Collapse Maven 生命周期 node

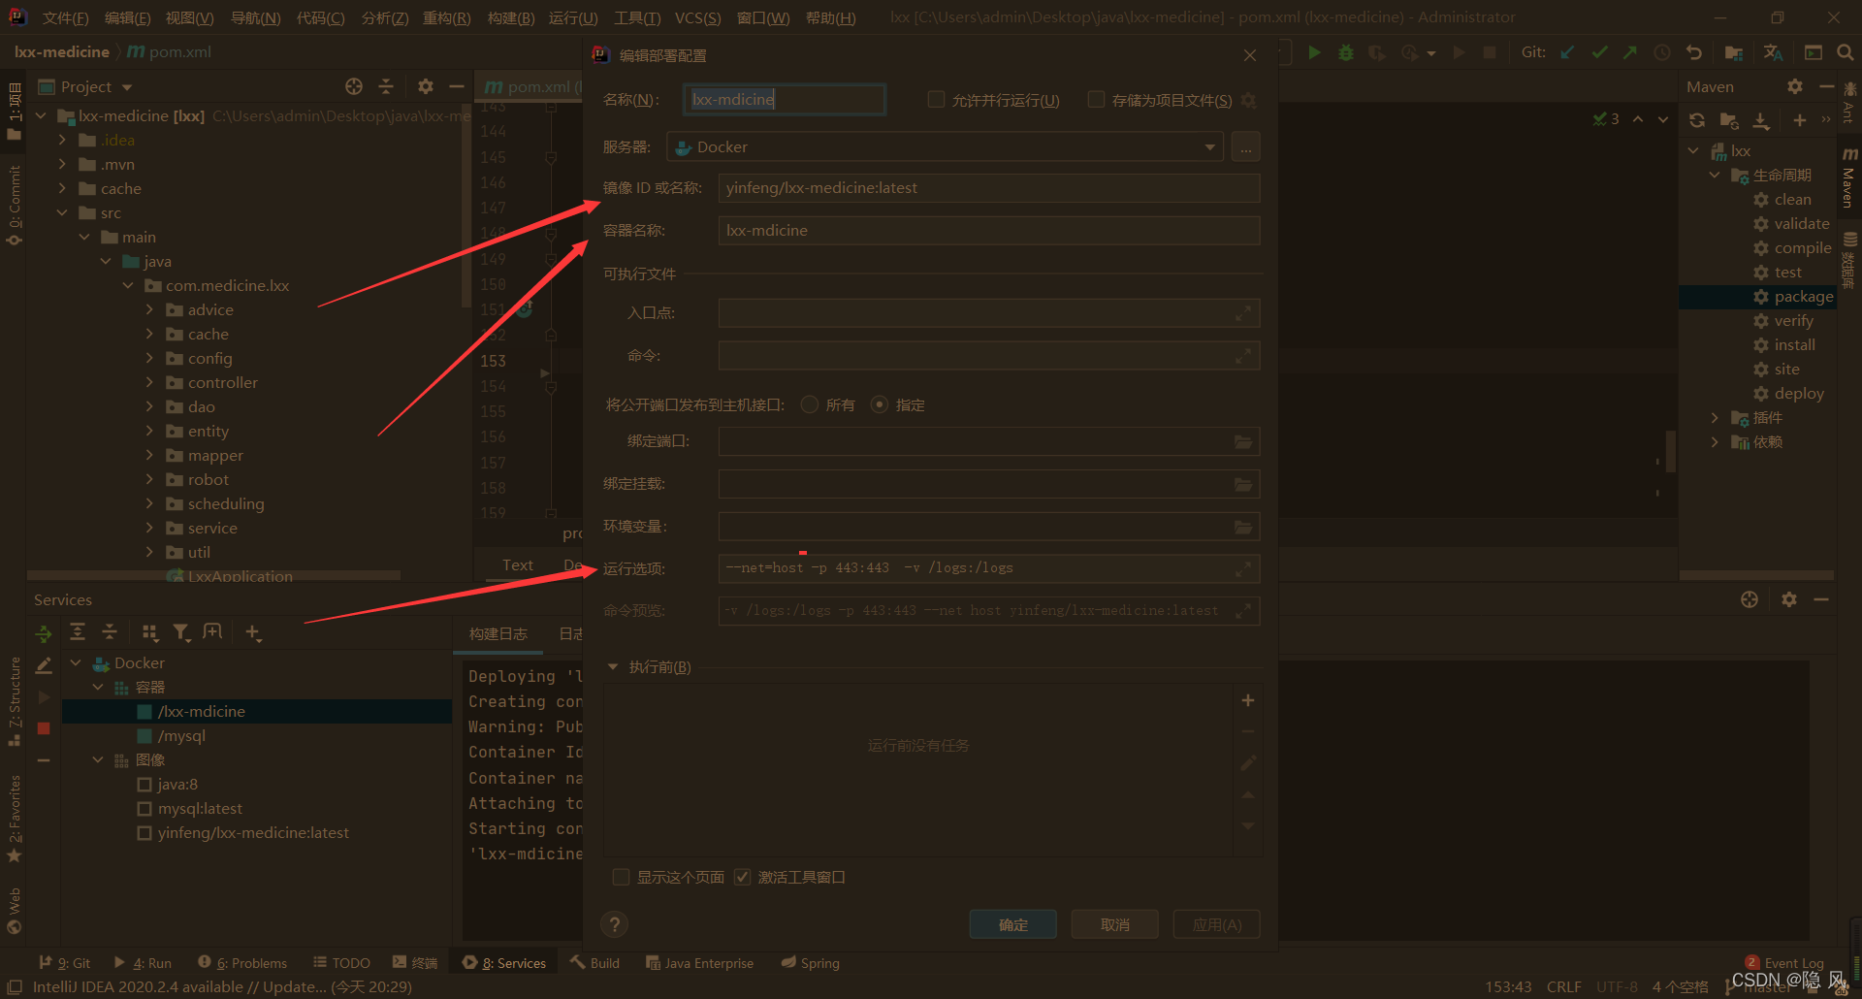1715,175
